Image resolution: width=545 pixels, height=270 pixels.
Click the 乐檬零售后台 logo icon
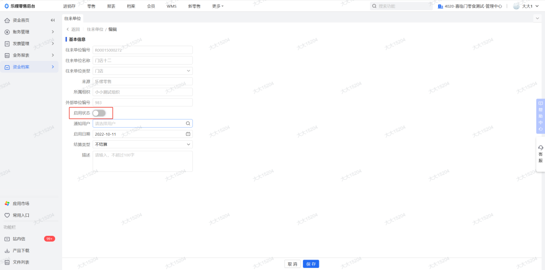(x=6, y=6)
